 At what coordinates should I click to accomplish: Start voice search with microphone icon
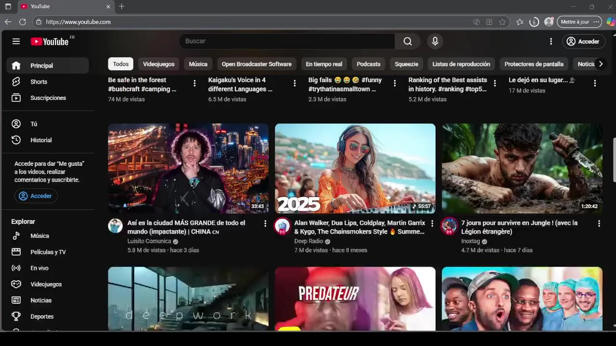point(435,41)
